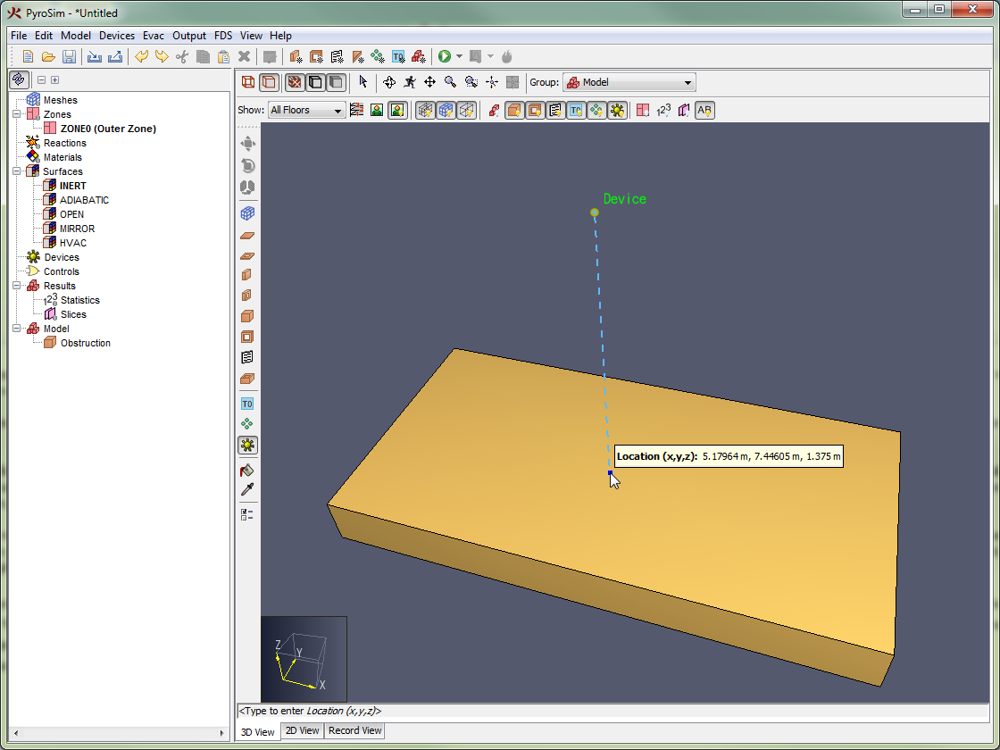Select the Slices item under Results
The width and height of the screenshot is (1000, 750).
[x=73, y=314]
